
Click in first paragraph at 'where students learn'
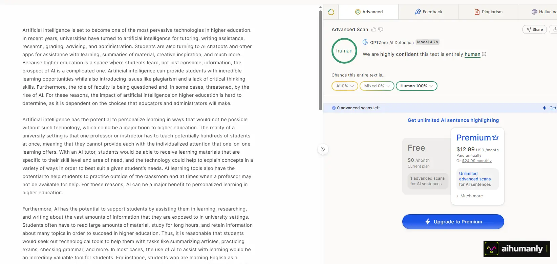click(134, 63)
